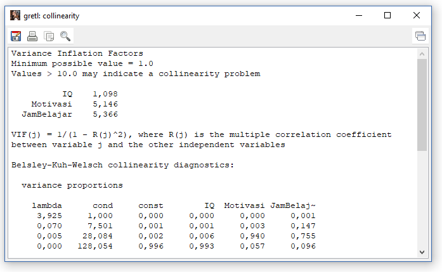Close the collinearity window
The width and height of the screenshot is (442, 272).
pyautogui.click(x=416, y=15)
